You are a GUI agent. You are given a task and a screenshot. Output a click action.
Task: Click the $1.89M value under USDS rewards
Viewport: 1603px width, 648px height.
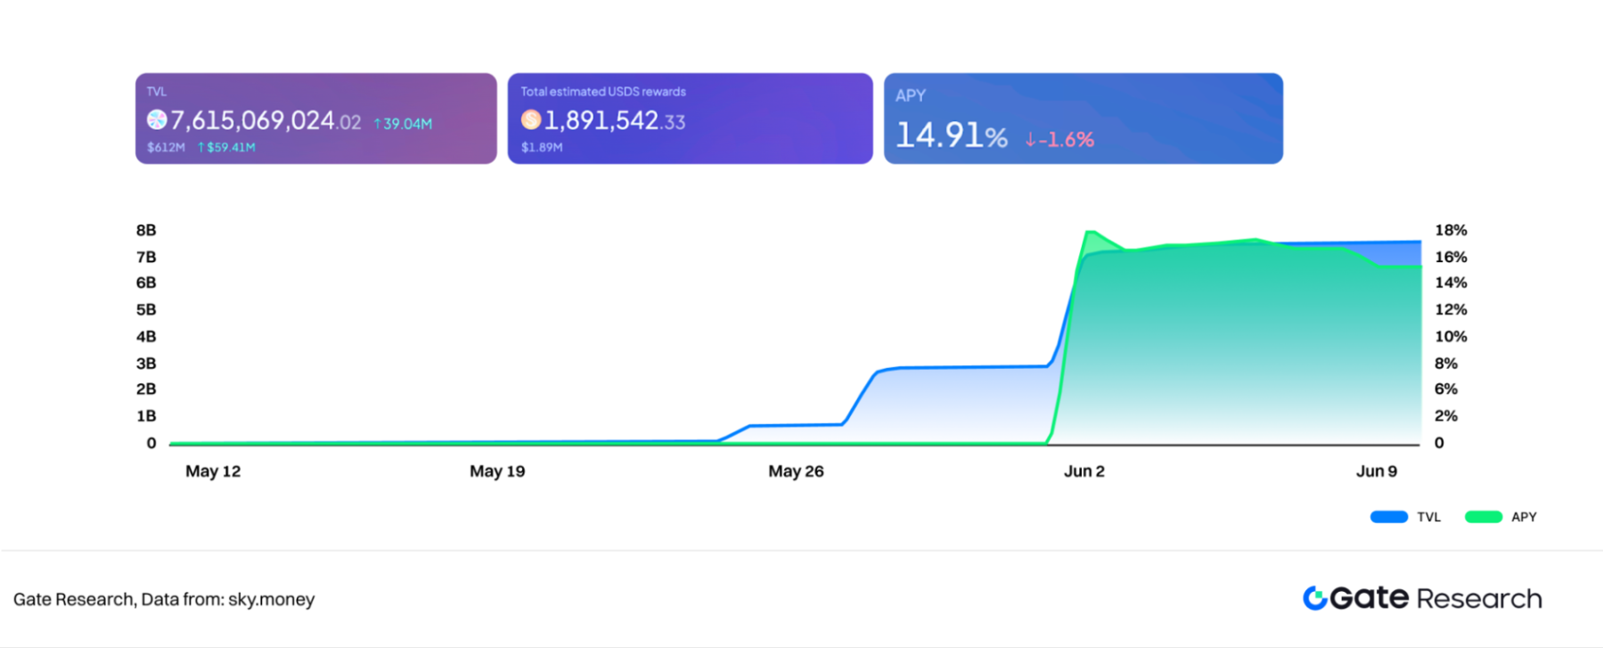click(x=542, y=147)
